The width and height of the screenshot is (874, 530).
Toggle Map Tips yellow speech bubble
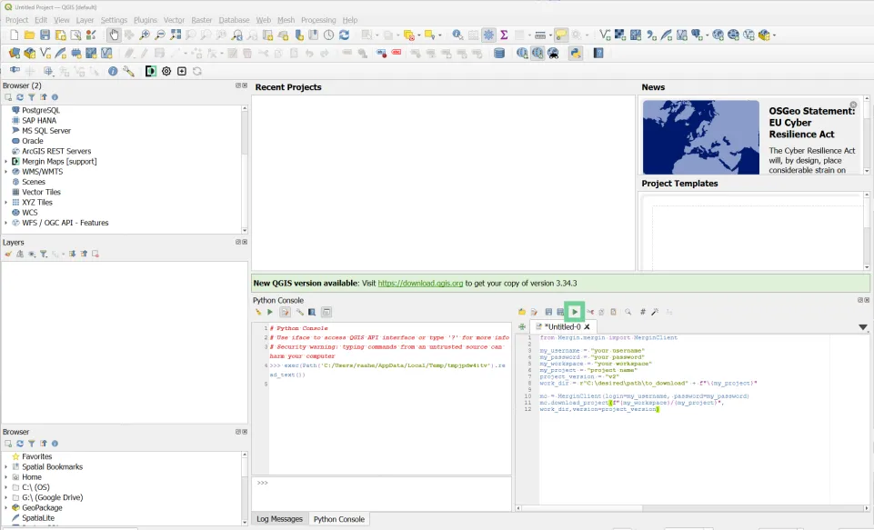[561, 35]
